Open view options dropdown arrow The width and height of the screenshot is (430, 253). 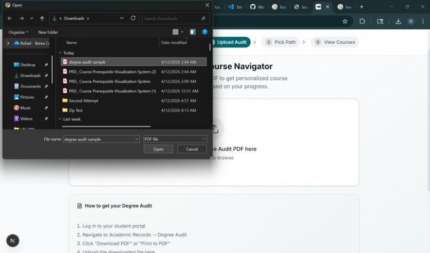pyautogui.click(x=182, y=32)
